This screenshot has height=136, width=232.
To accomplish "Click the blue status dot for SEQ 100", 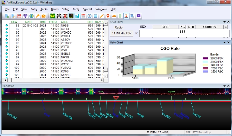I will click(x=7, y=68).
